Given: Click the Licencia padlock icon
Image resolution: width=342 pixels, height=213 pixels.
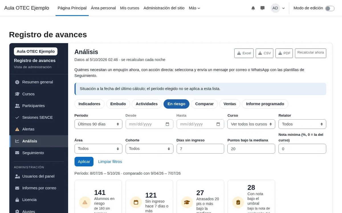Looking at the screenshot, I should 17,200.
